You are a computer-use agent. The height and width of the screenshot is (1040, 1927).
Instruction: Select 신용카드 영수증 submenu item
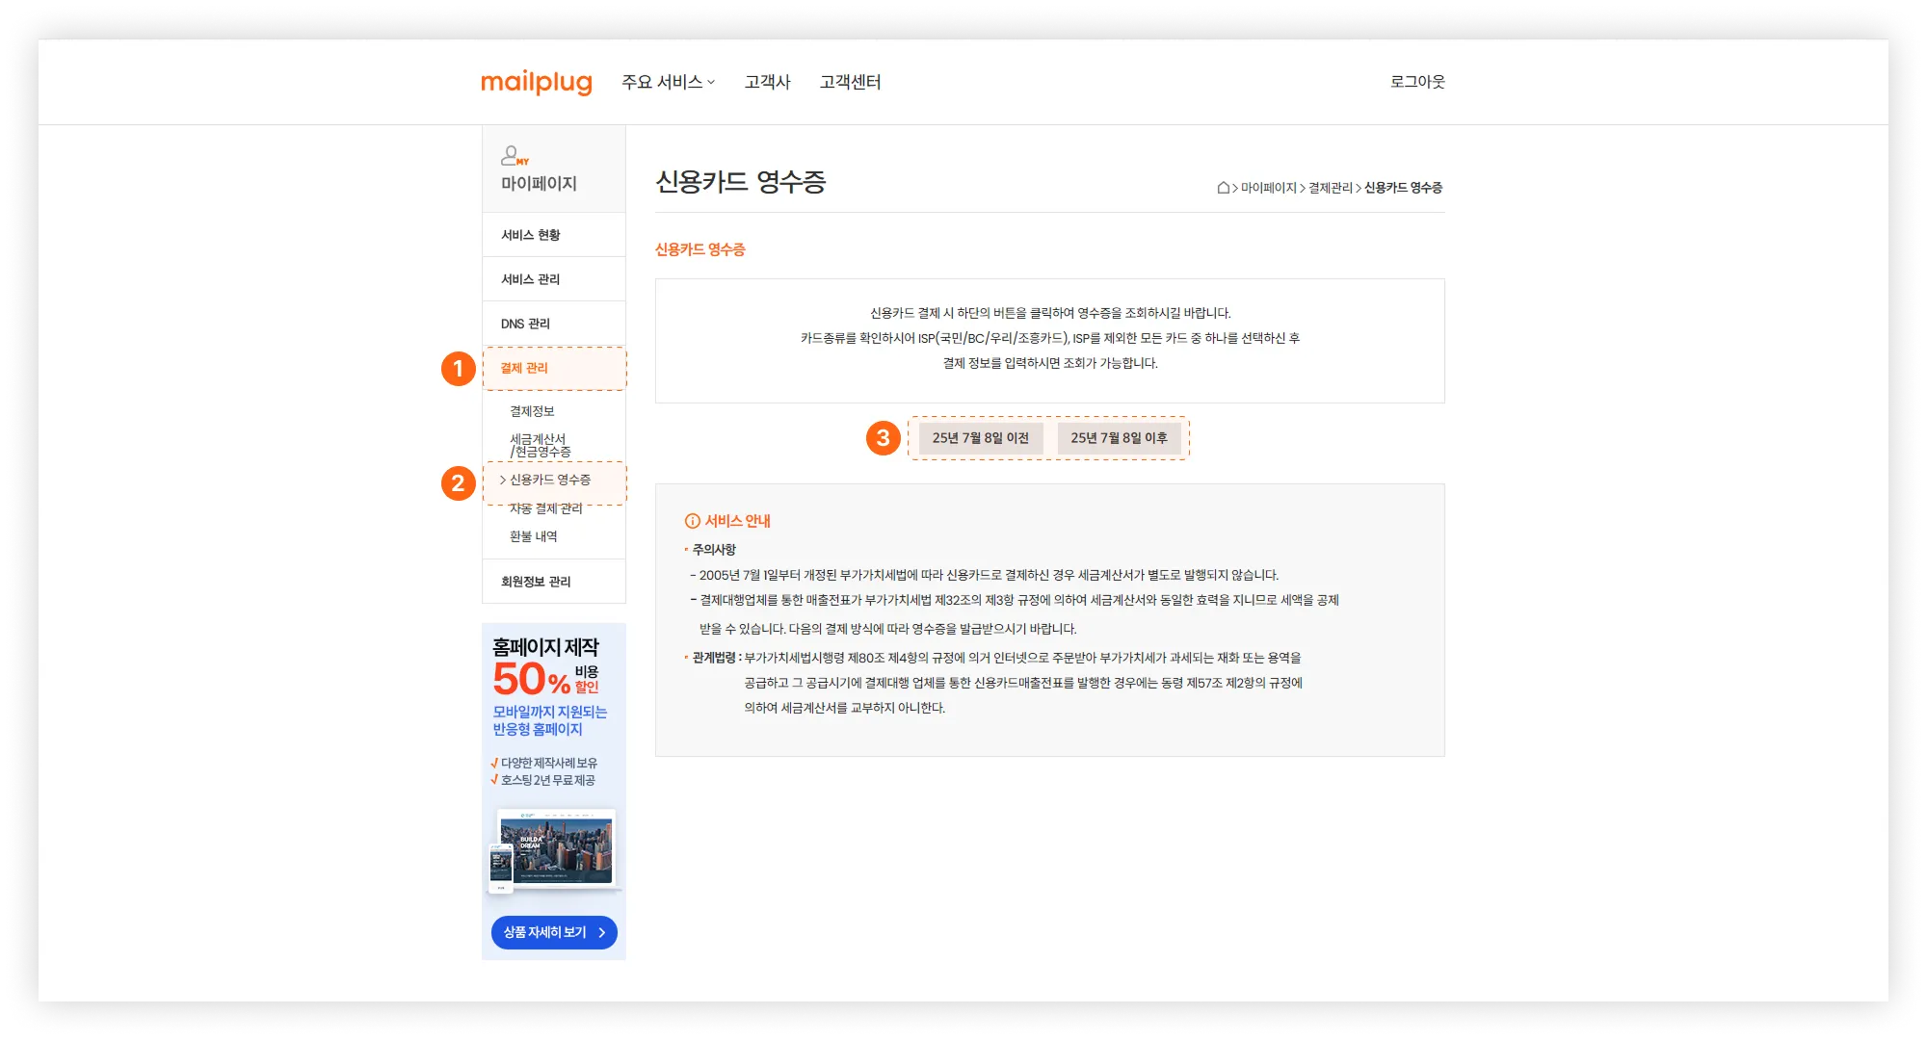pos(550,480)
